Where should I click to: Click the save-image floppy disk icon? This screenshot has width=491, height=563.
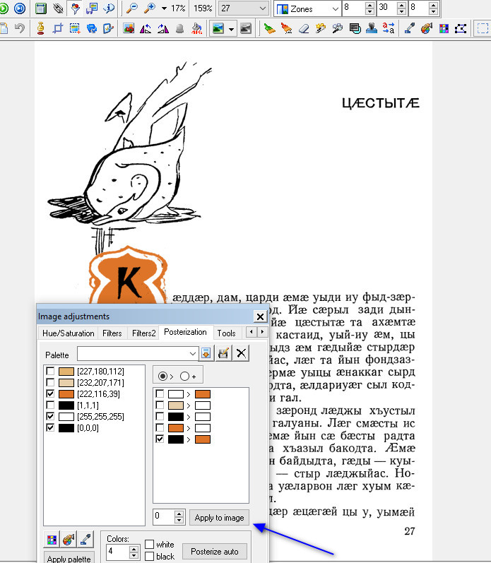point(92,8)
